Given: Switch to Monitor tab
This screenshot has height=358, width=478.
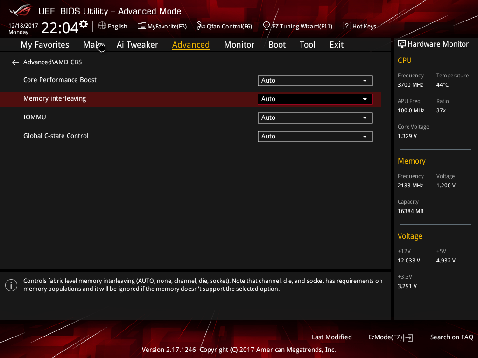Looking at the screenshot, I should (239, 45).
